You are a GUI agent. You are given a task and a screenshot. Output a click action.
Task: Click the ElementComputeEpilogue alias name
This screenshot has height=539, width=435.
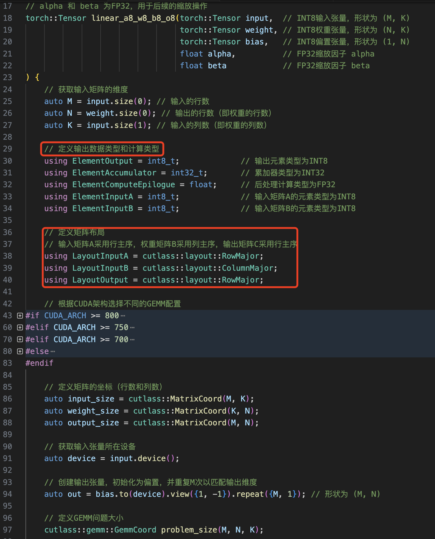click(123, 185)
